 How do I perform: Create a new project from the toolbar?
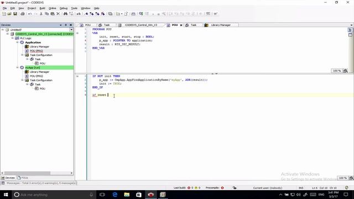pos(4,14)
